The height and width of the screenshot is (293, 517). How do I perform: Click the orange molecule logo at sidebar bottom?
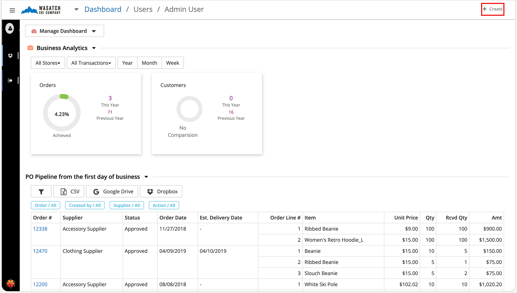point(11,284)
